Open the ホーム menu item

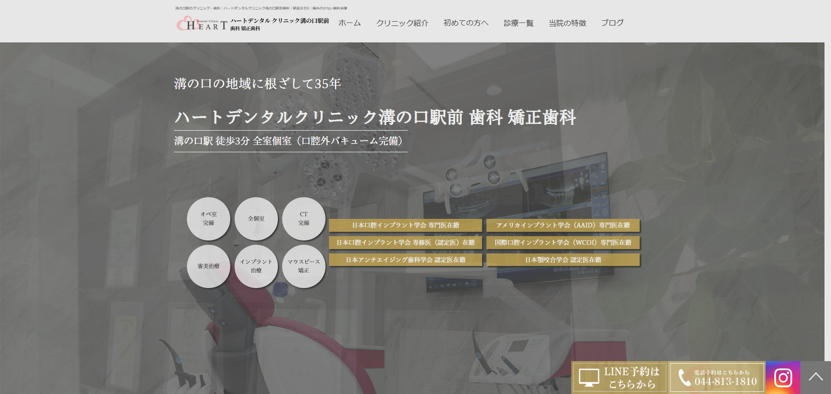pyautogui.click(x=350, y=23)
